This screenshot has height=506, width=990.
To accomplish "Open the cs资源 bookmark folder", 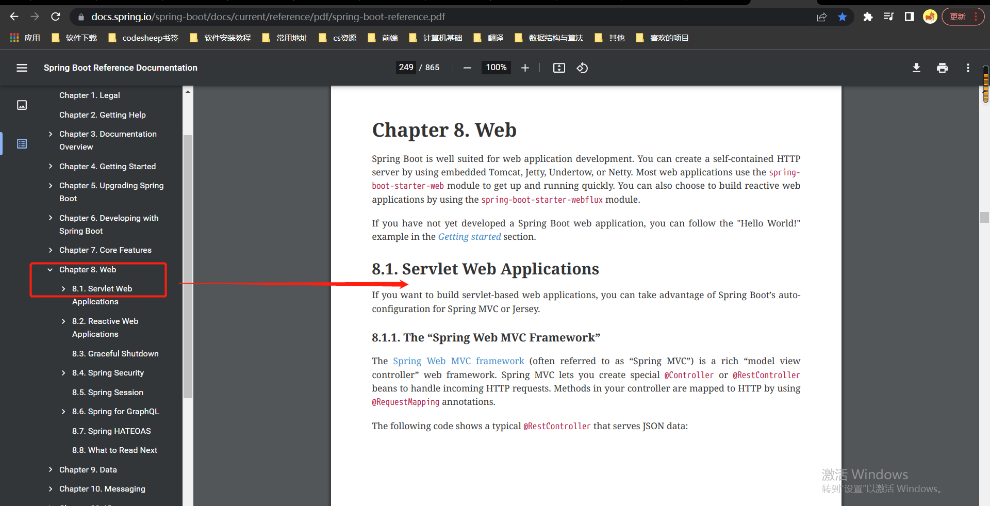I will pos(338,38).
